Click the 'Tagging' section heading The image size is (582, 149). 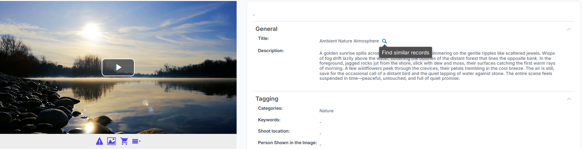coord(267,99)
